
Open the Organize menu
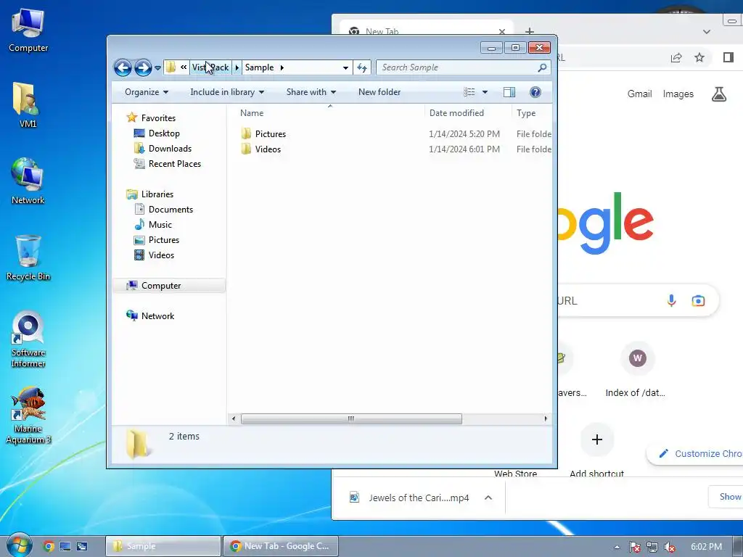(147, 92)
